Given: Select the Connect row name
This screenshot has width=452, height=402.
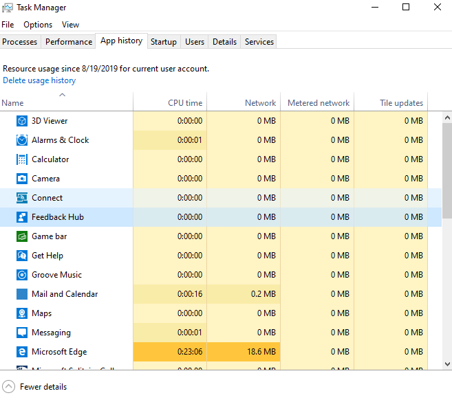Looking at the screenshot, I should pos(47,198).
